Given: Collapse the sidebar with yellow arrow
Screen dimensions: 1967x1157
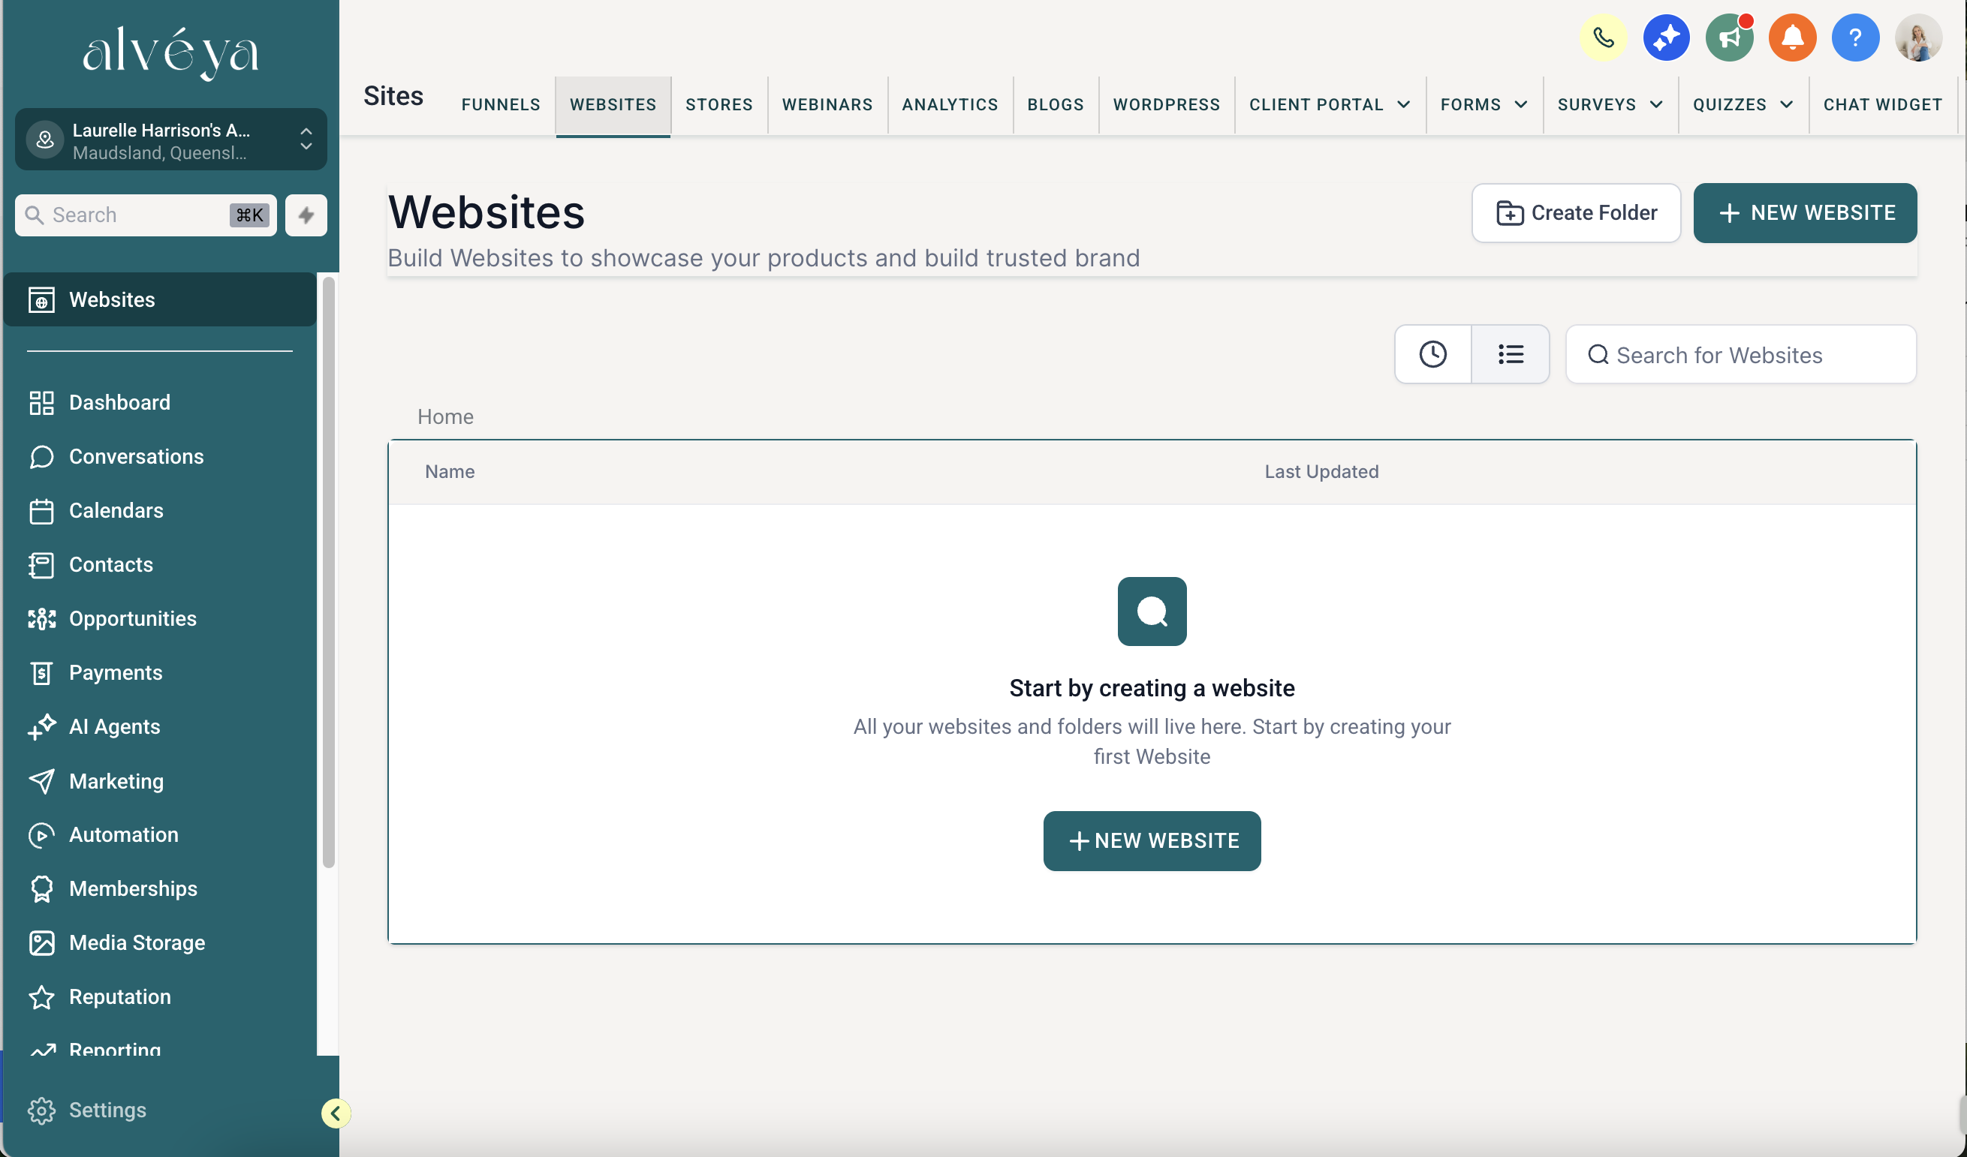Looking at the screenshot, I should (336, 1113).
